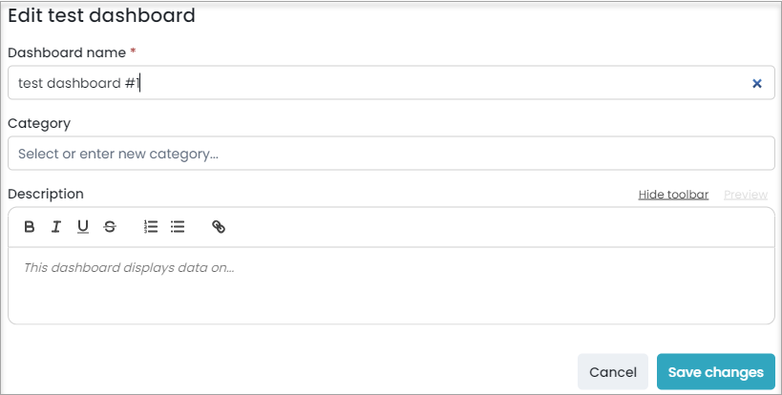Click the Category field label

(x=39, y=123)
